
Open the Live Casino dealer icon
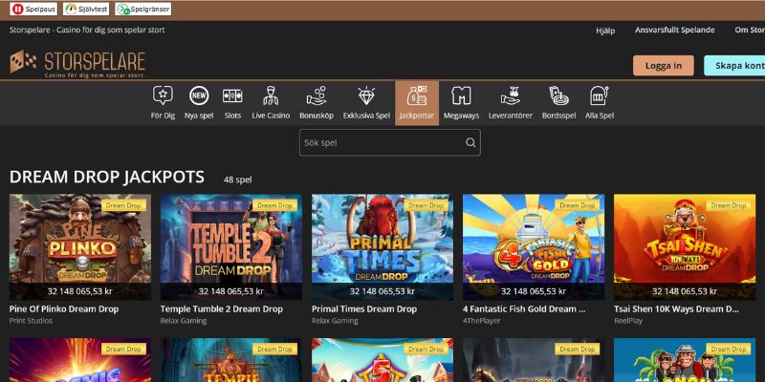click(271, 95)
